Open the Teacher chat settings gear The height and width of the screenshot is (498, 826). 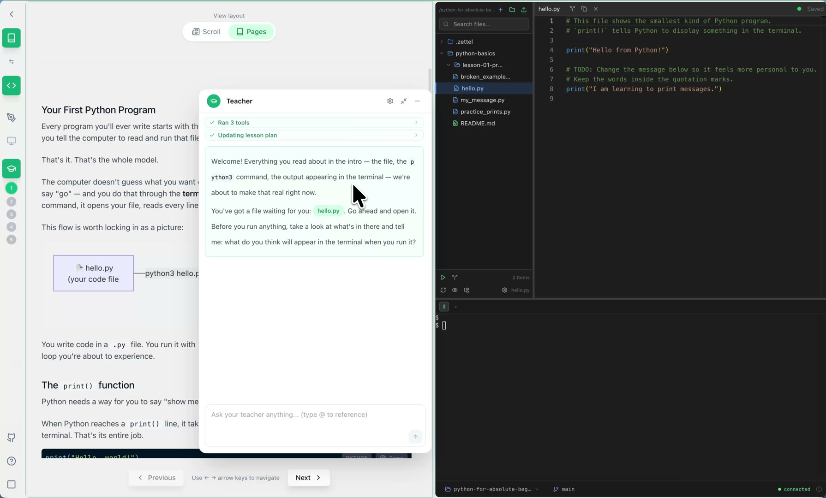click(x=390, y=101)
